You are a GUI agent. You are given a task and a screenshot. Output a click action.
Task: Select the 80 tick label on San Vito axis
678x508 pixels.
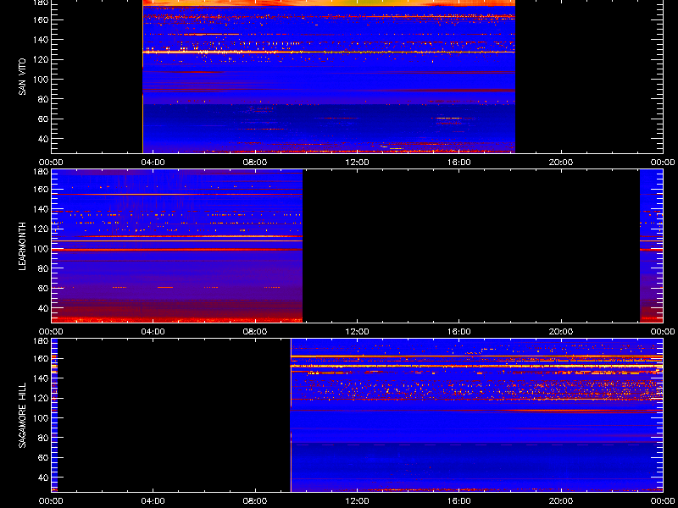point(45,99)
